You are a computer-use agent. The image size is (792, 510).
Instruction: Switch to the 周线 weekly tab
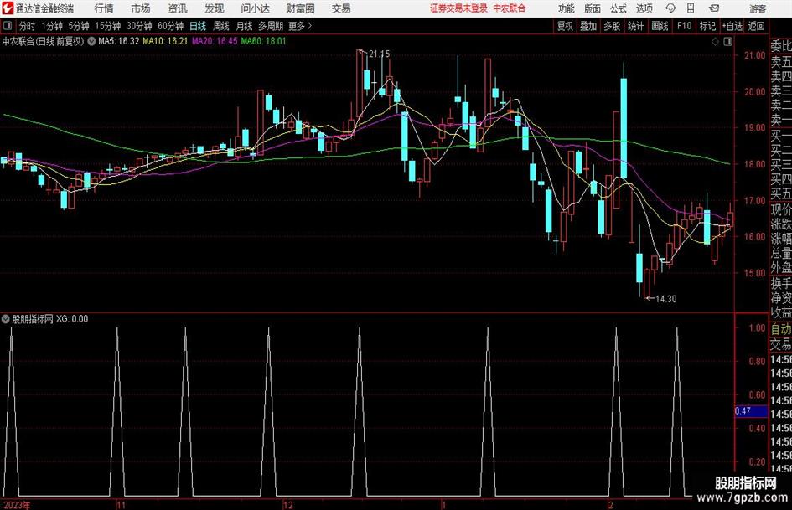pyautogui.click(x=221, y=26)
